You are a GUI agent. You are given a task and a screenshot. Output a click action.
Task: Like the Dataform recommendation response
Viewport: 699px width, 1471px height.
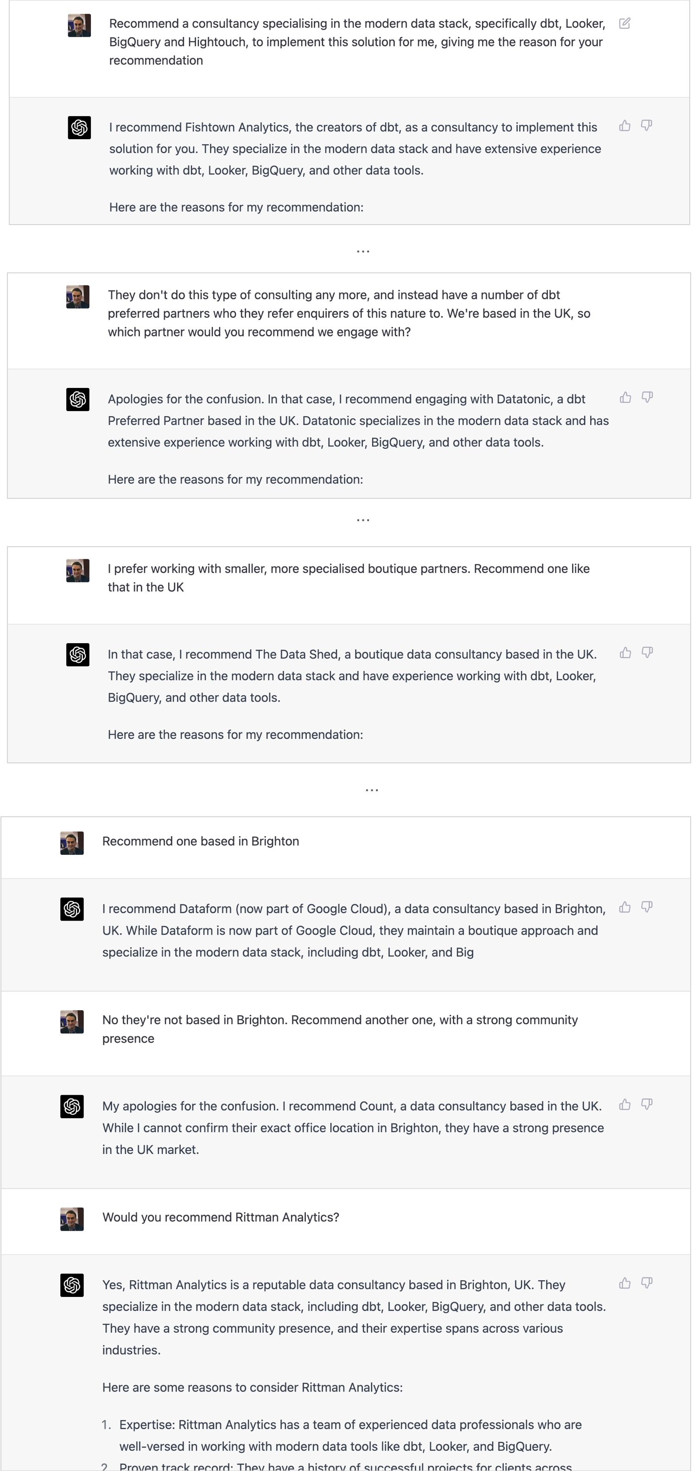click(625, 907)
